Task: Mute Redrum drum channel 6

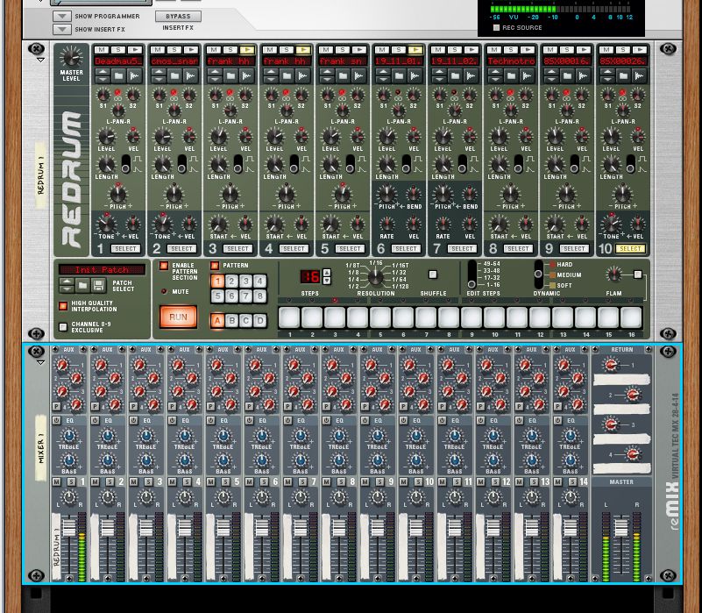Action: (382, 50)
